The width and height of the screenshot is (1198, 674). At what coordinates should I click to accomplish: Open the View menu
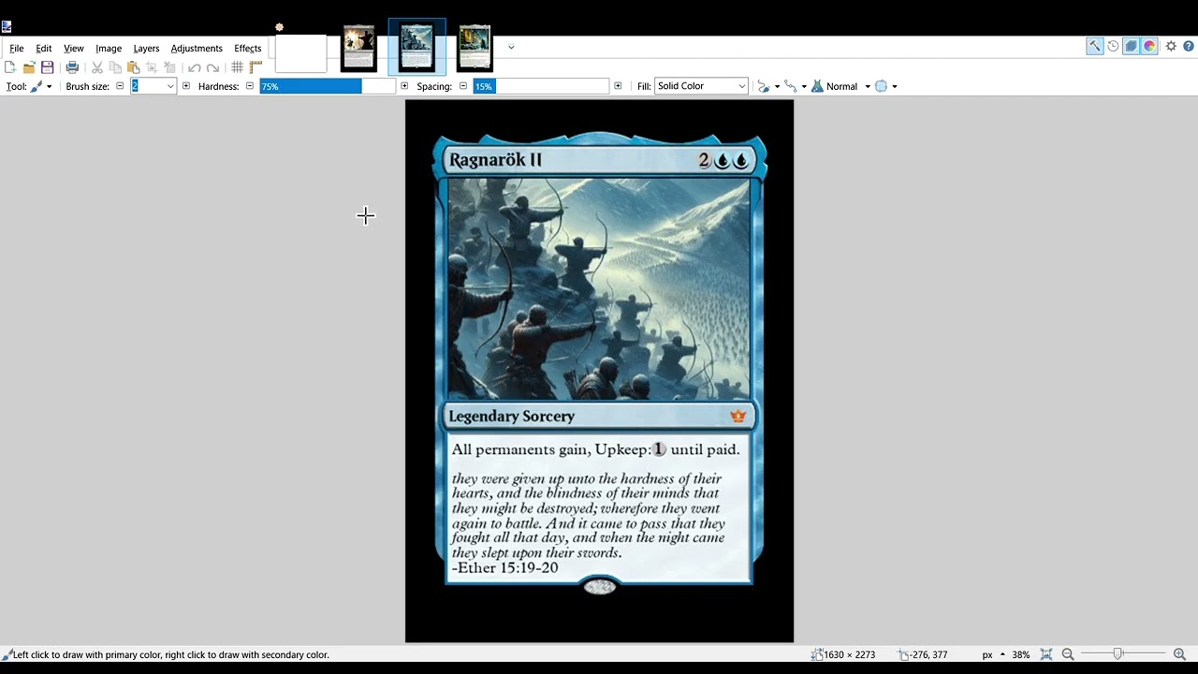[74, 48]
